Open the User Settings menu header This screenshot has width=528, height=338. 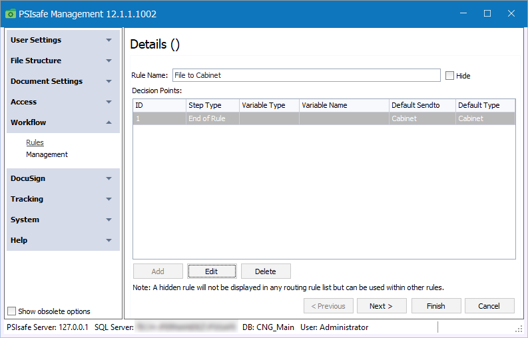coord(63,40)
